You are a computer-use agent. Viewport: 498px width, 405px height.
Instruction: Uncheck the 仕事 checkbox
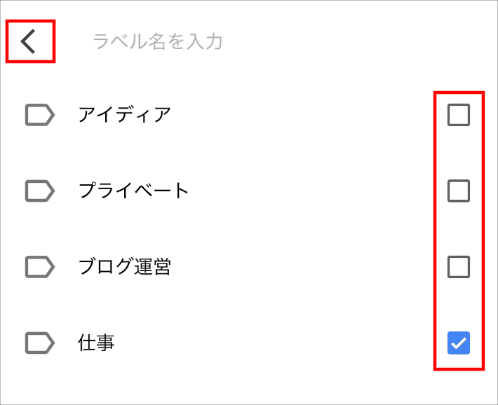(x=459, y=343)
